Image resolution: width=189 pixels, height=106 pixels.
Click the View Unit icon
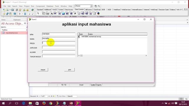click(4, 14)
